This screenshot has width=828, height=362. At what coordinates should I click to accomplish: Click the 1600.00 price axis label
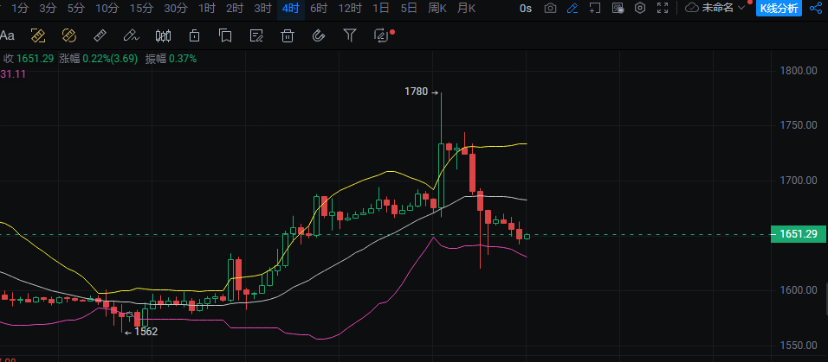(799, 290)
